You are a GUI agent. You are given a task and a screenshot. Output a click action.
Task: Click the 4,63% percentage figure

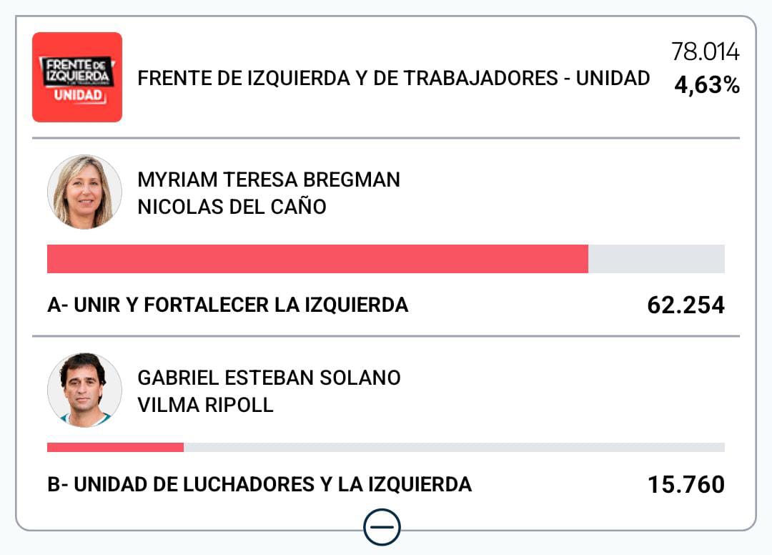(x=706, y=86)
